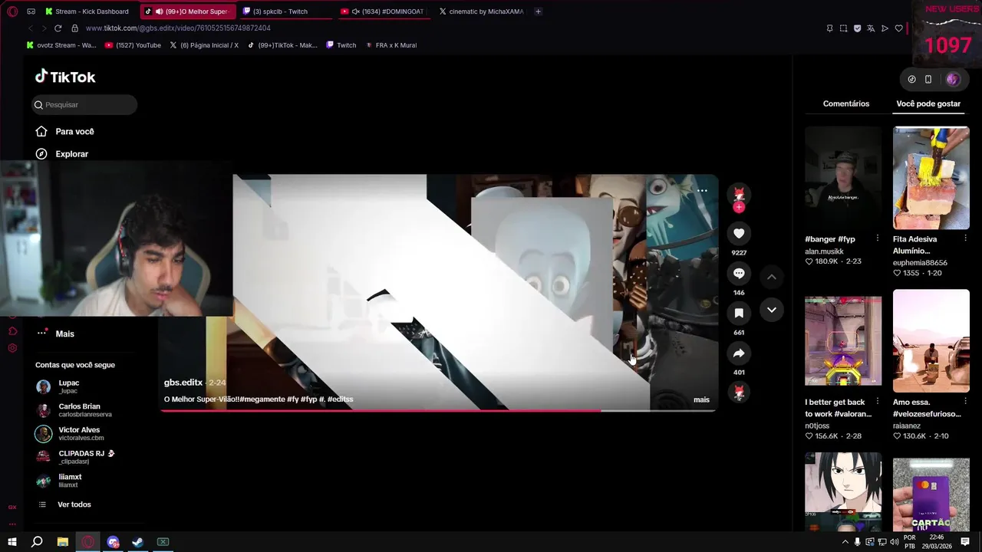The width and height of the screenshot is (982, 552).
Task: Open Twitch bookmark
Action: (x=341, y=45)
